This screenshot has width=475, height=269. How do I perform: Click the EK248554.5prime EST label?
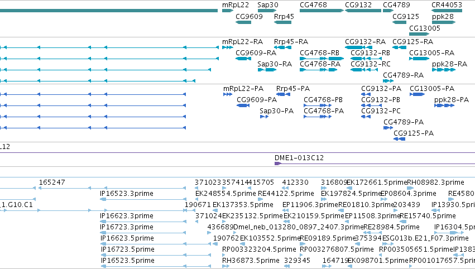225,194
